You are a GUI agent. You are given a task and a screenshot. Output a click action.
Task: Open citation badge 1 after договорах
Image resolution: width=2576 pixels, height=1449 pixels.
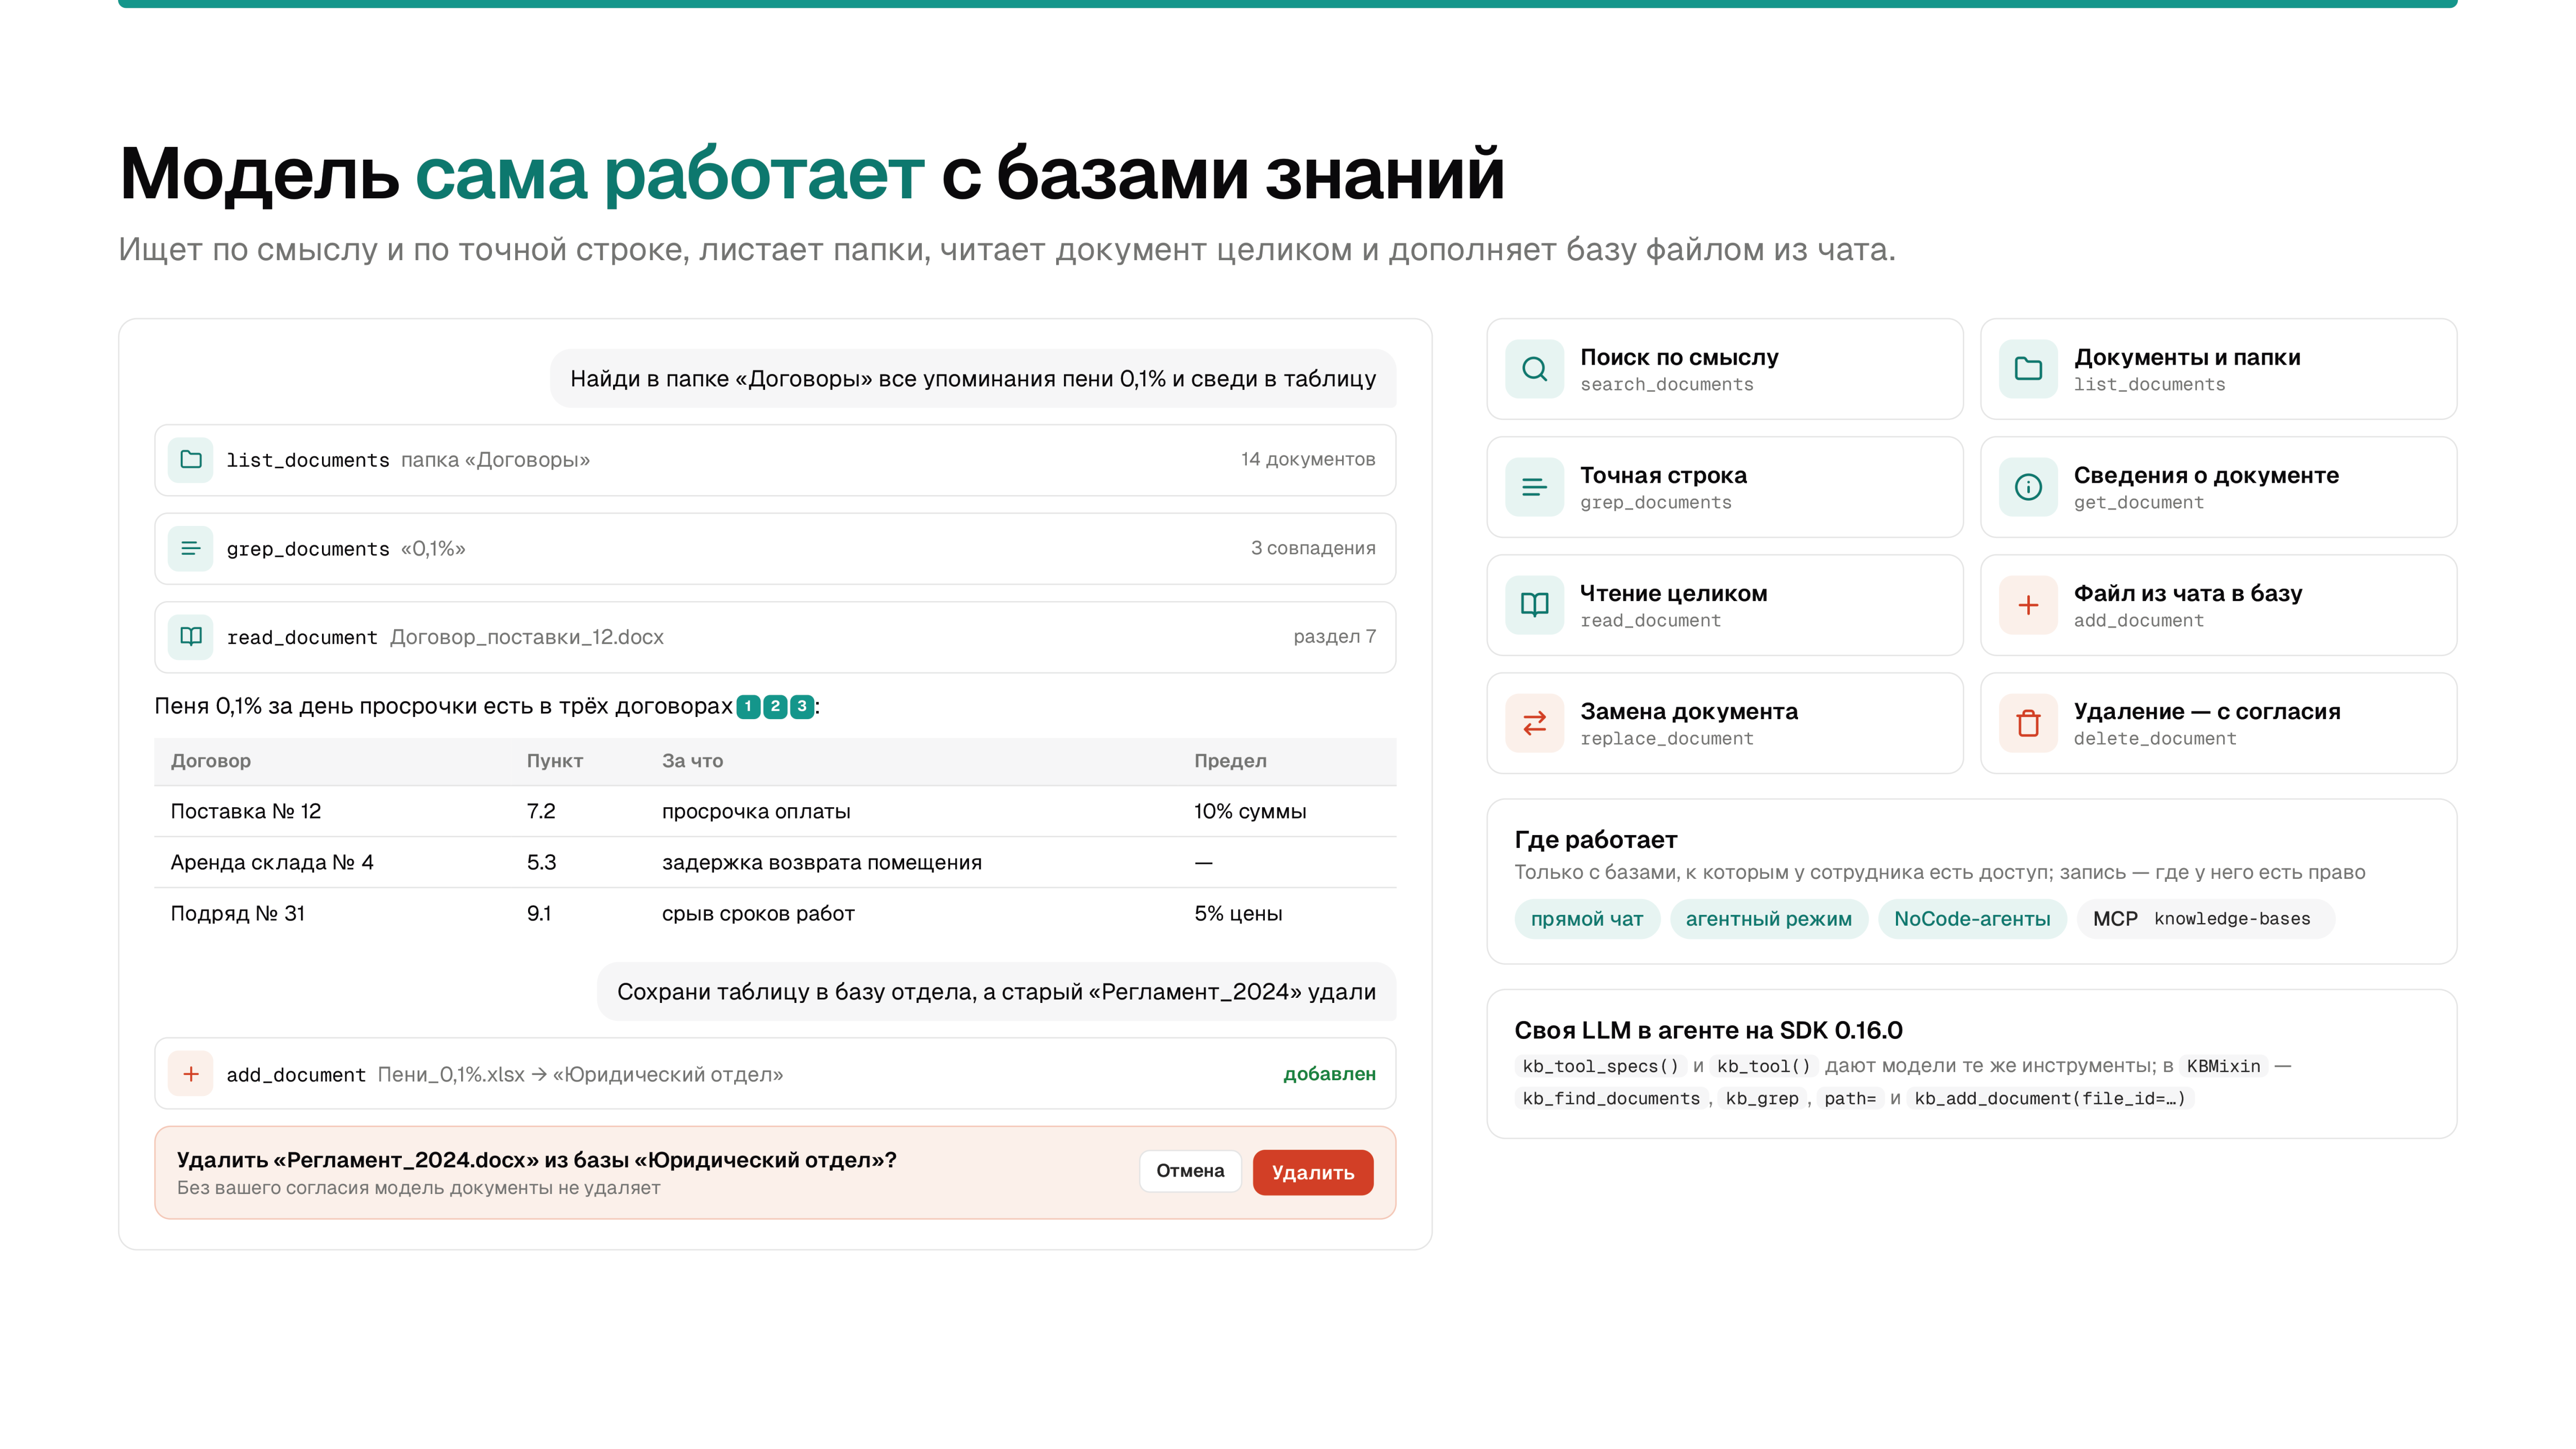click(x=748, y=707)
